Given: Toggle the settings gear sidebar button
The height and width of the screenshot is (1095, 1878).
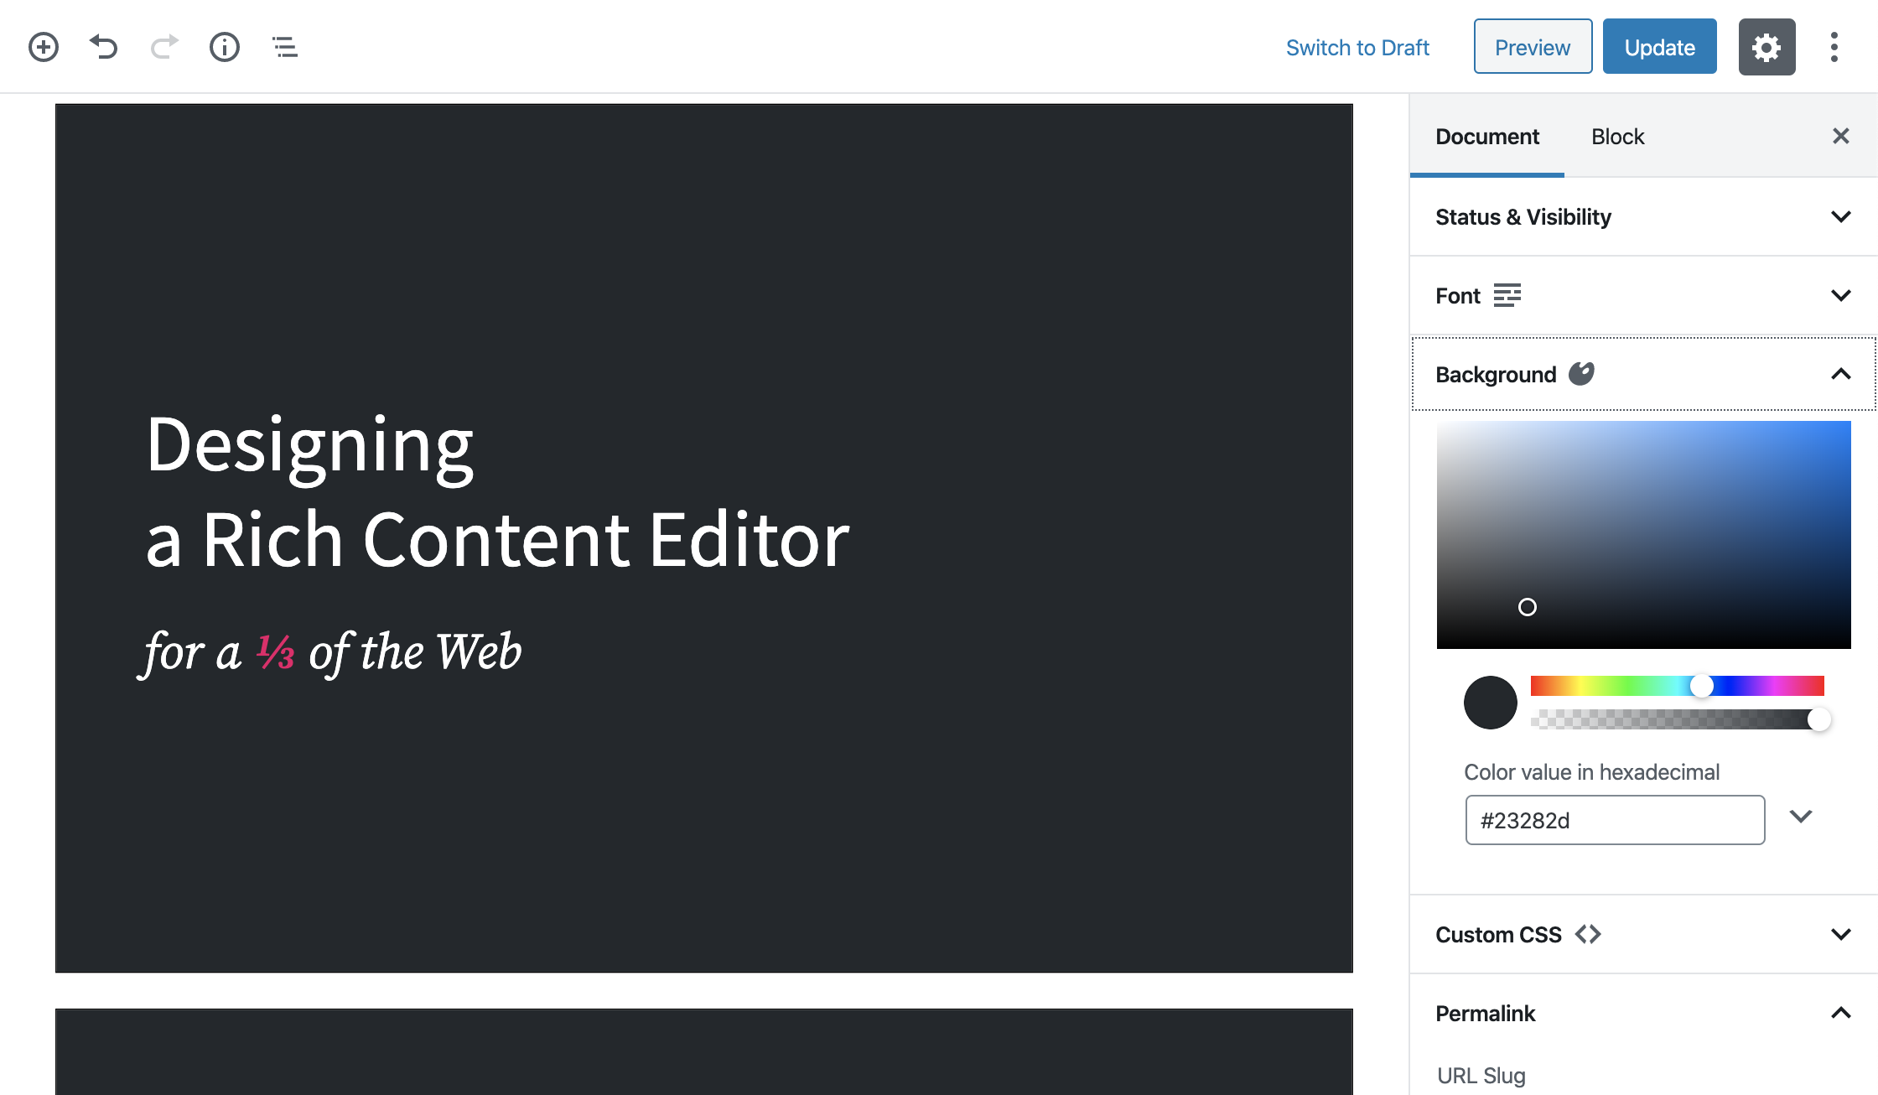Looking at the screenshot, I should pos(1766,47).
